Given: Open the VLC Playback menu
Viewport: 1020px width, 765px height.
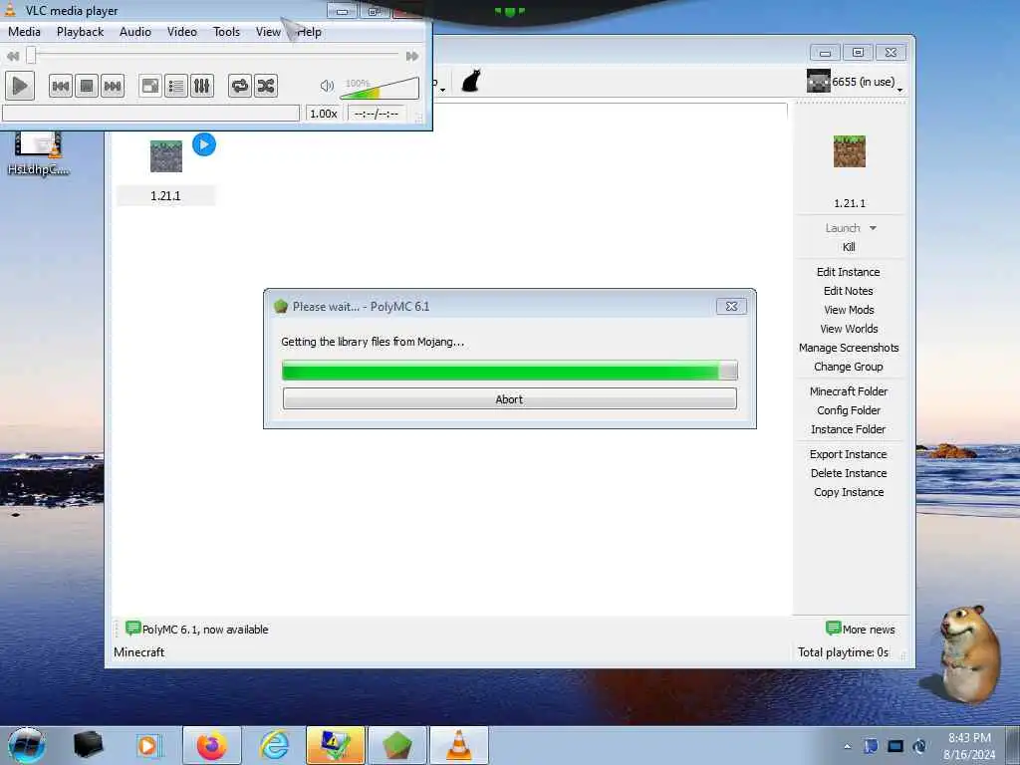Looking at the screenshot, I should pos(80,32).
